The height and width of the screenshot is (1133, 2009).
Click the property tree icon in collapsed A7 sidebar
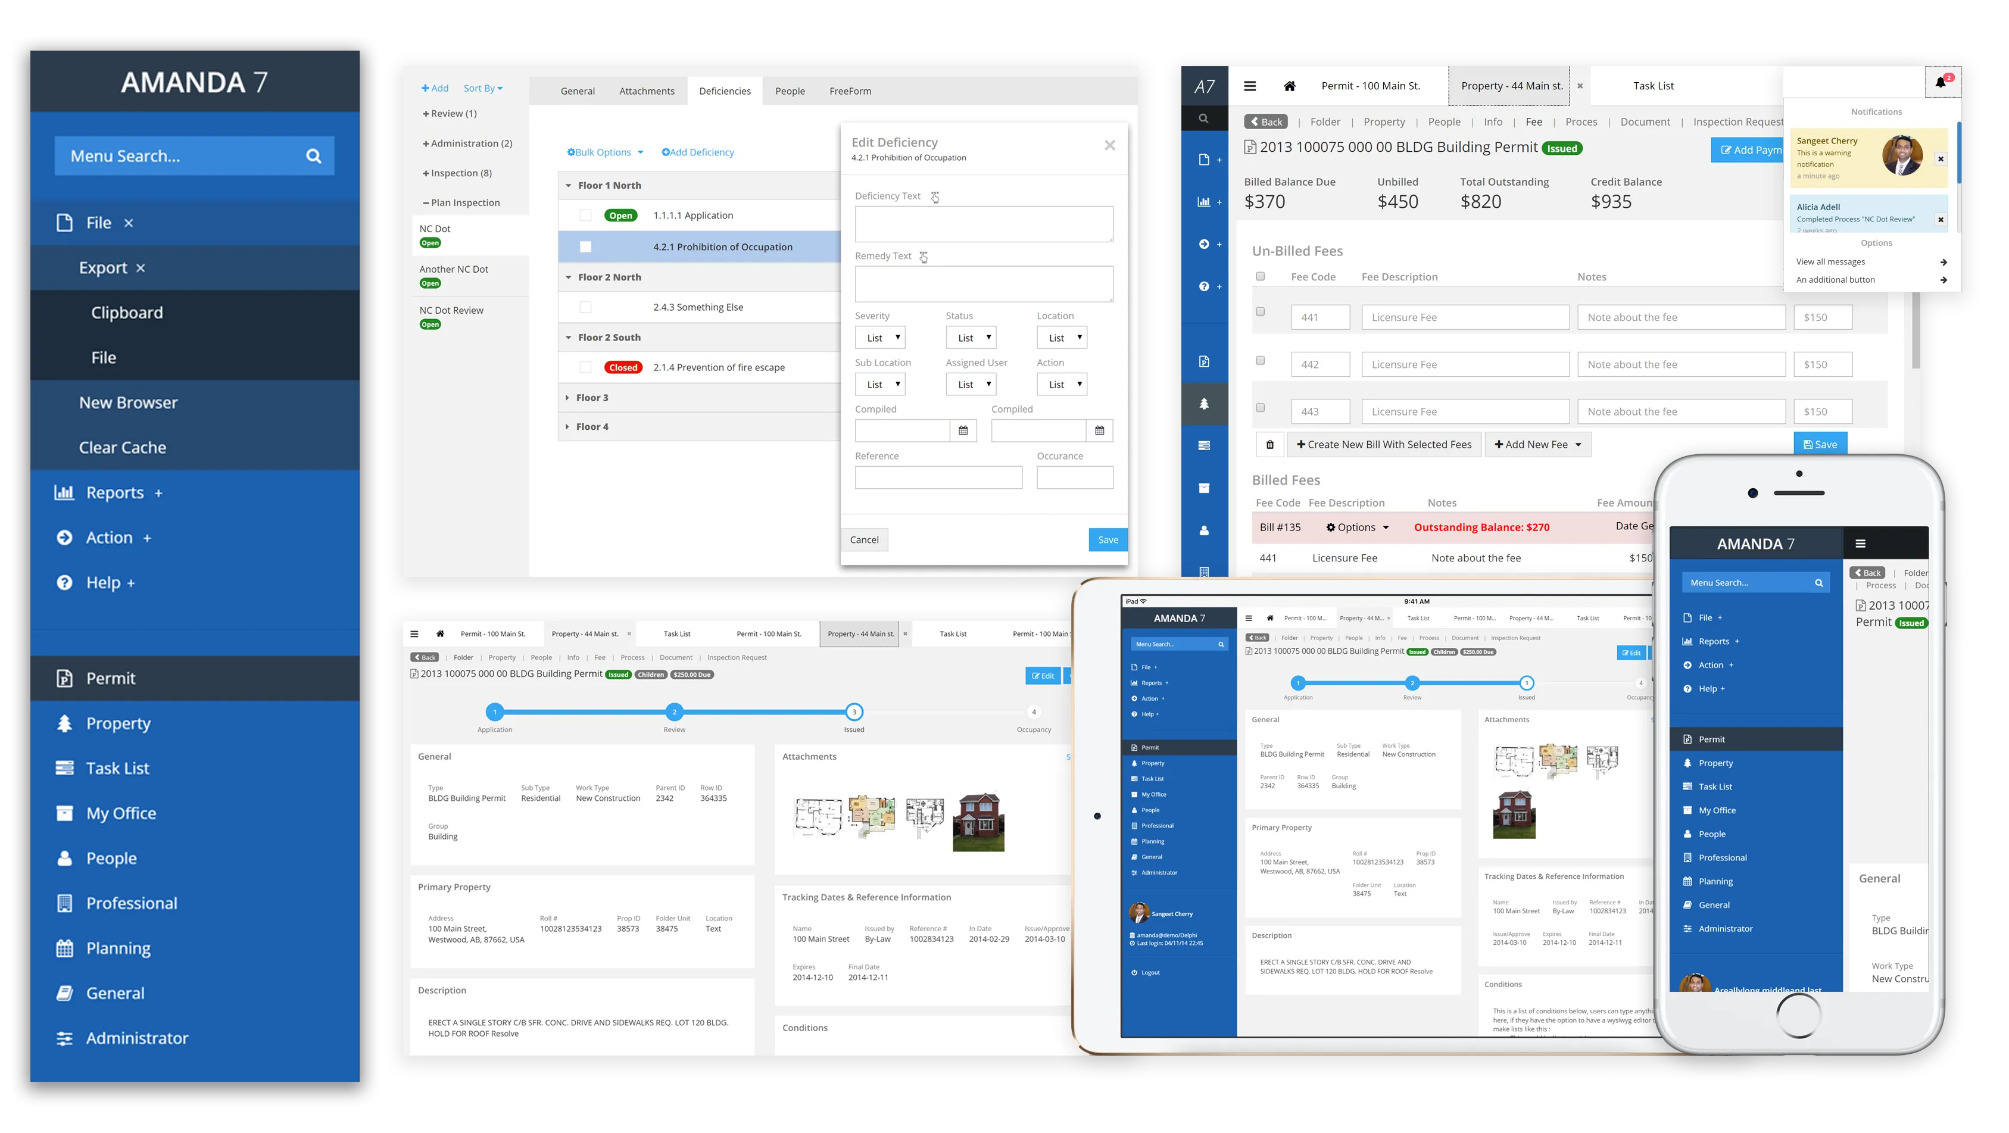point(1204,403)
